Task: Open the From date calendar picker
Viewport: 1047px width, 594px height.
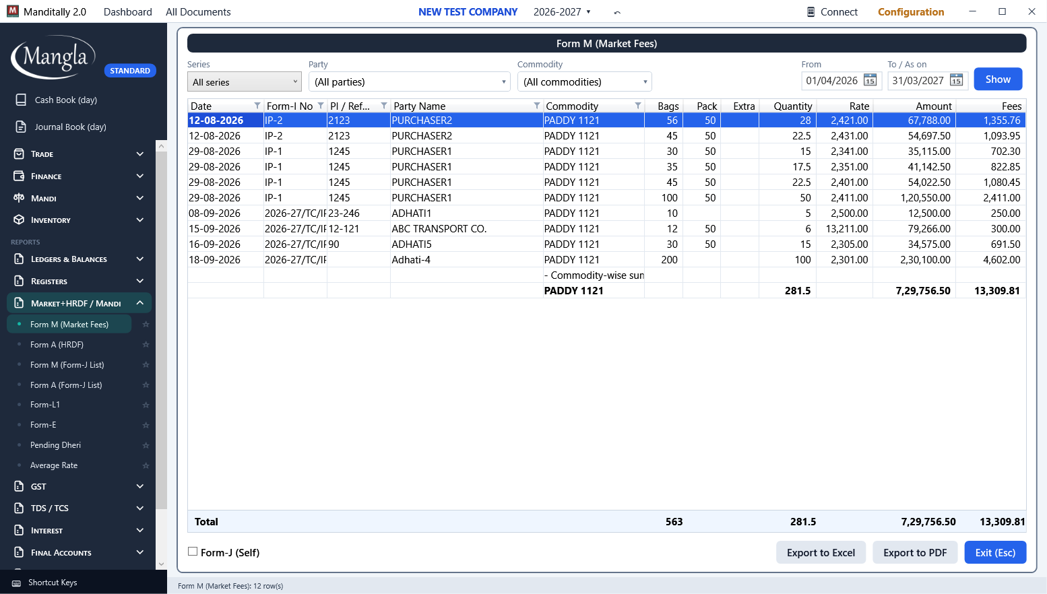Action: point(870,81)
